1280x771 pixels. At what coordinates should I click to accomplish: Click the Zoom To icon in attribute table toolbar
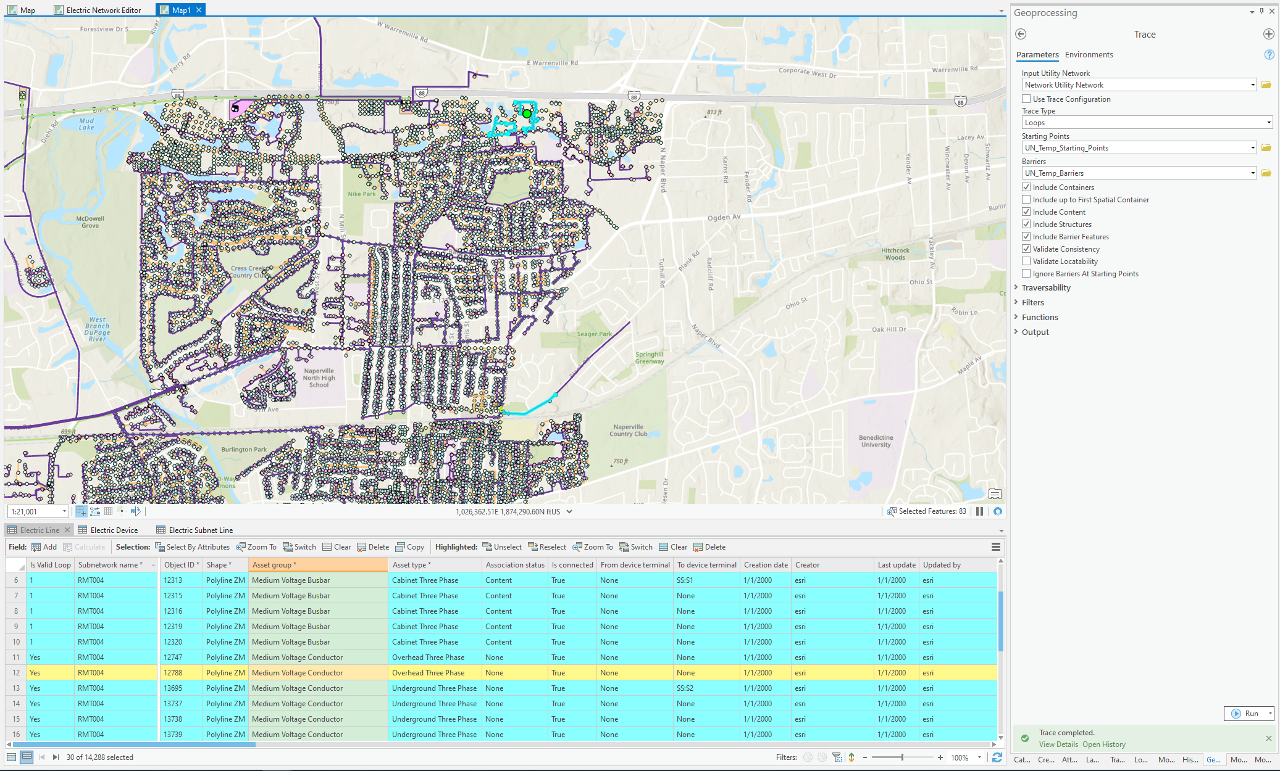click(x=259, y=547)
